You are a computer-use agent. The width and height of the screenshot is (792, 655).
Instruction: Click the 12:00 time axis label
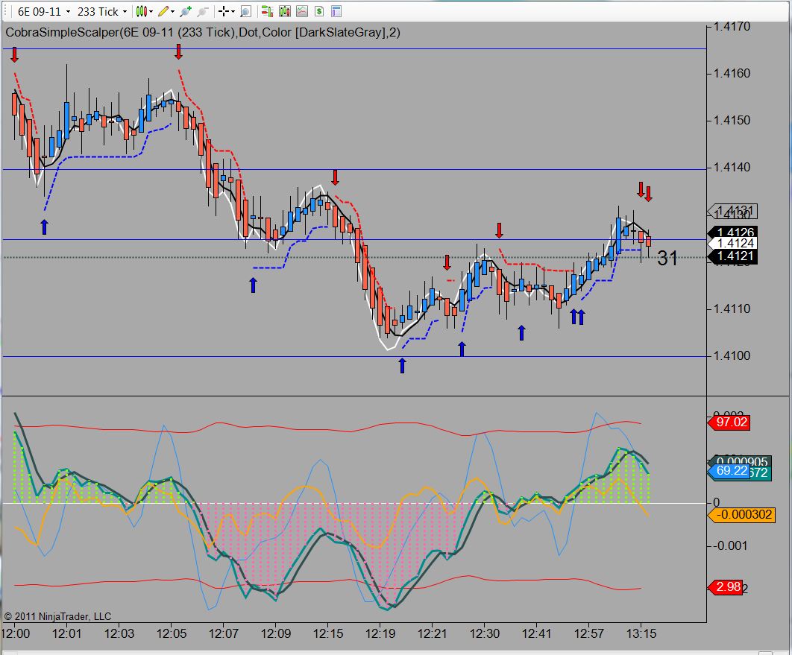tap(16, 633)
